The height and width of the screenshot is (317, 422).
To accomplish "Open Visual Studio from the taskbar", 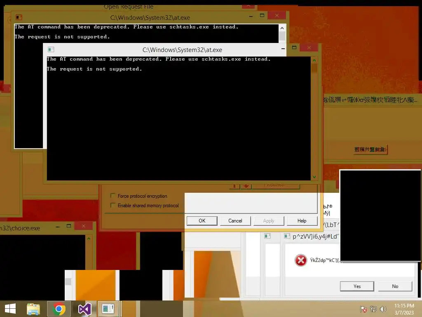I will click(84, 309).
